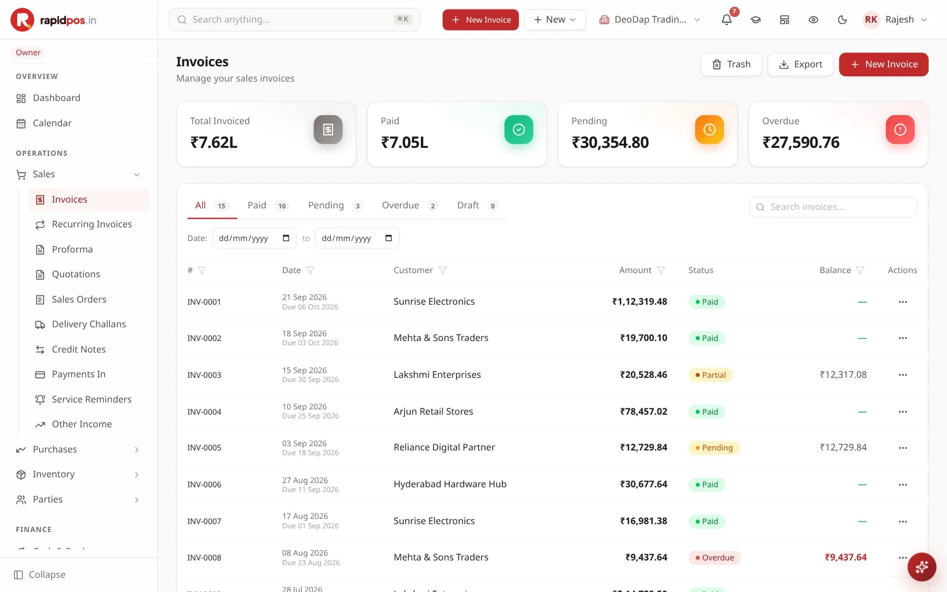Image resolution: width=947 pixels, height=592 pixels.
Task: Filter the Customer column funnel icon
Action: [442, 270]
